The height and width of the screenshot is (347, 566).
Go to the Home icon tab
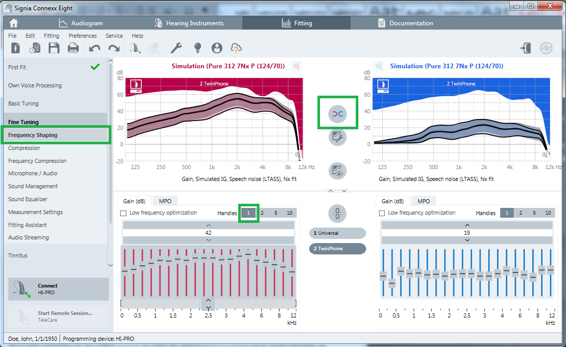[x=13, y=23]
